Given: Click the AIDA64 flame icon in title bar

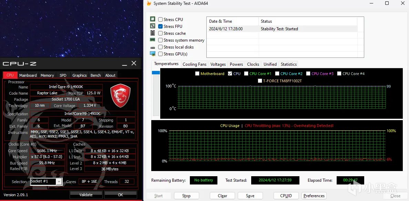Looking at the screenshot, I should pyautogui.click(x=149, y=3).
